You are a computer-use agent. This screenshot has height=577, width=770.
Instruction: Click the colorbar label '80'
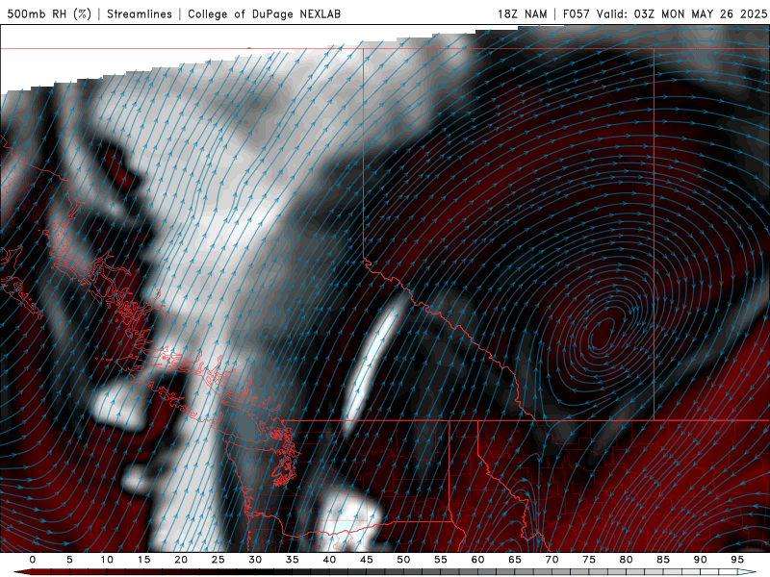click(x=626, y=560)
